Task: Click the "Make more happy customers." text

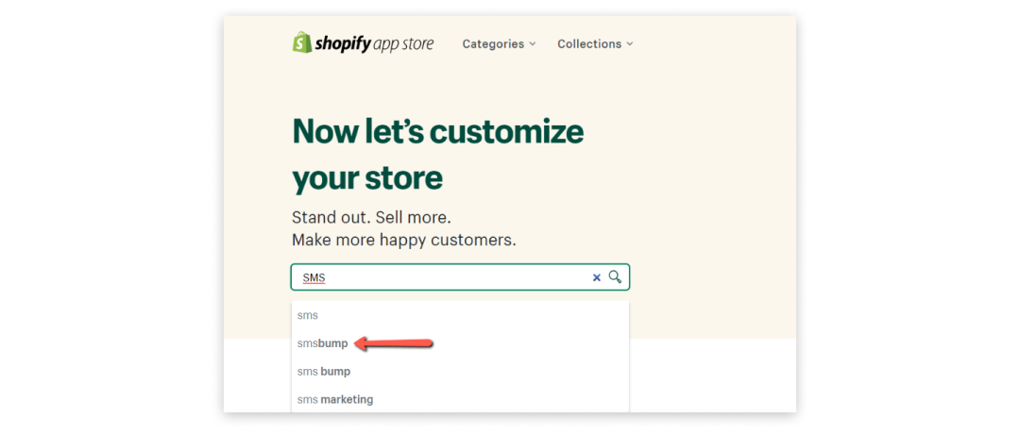Action: tap(403, 241)
